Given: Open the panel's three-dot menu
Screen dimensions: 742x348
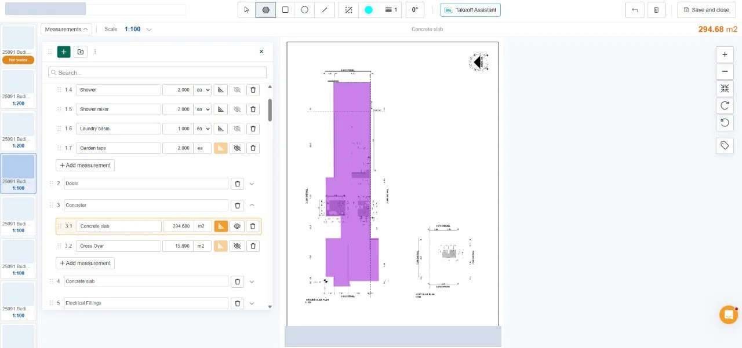Looking at the screenshot, I should (95, 52).
